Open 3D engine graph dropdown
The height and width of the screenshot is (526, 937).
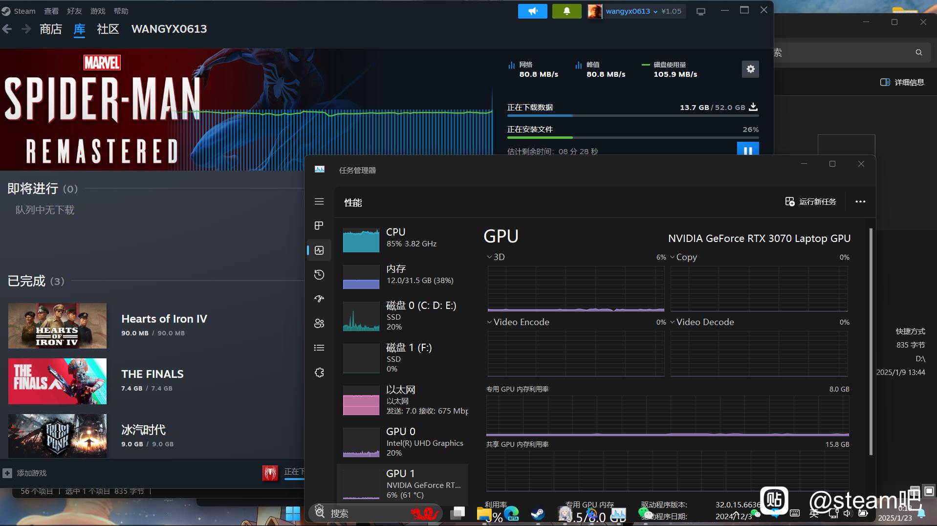coord(496,257)
